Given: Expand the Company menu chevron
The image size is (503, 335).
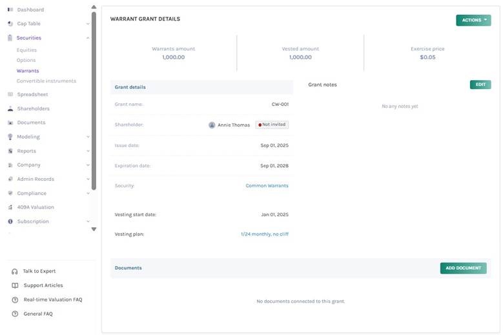Looking at the screenshot, I should 88,165.
